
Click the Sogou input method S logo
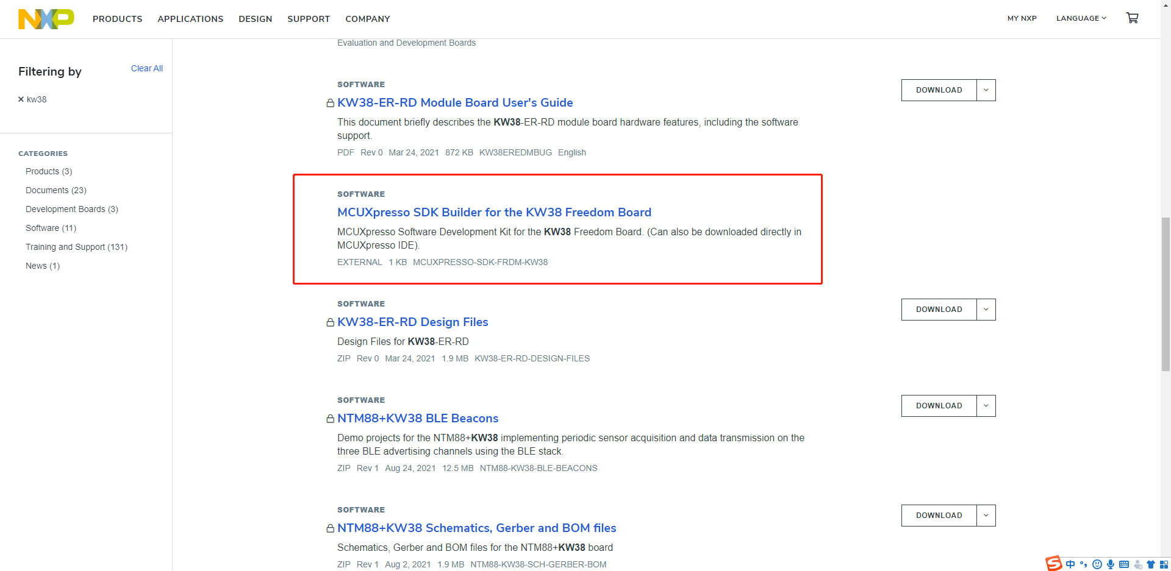[1053, 564]
